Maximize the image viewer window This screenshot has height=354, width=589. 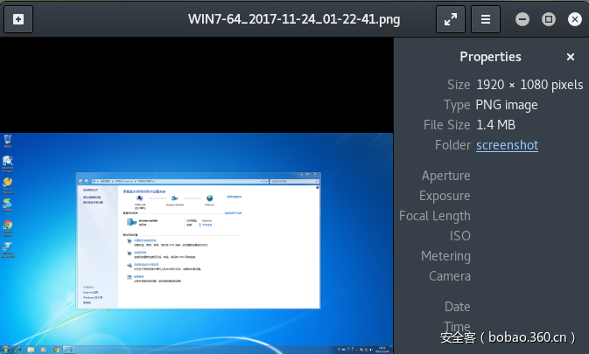pos(549,18)
